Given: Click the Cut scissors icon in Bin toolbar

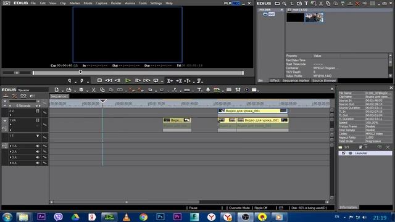Looking at the screenshot, I should 321,4.
